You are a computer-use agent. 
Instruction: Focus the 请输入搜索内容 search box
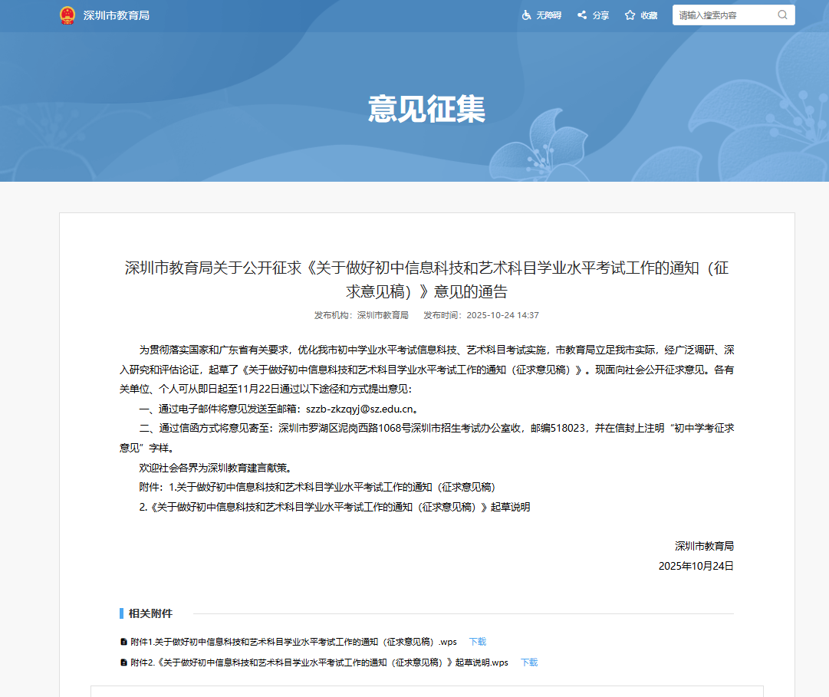pyautogui.click(x=725, y=15)
